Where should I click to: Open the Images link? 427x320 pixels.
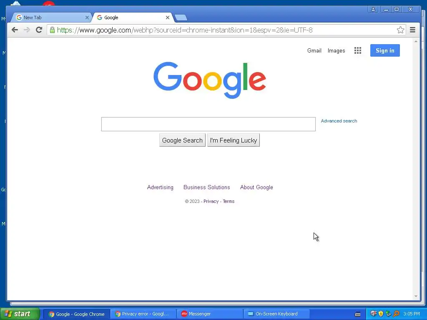click(337, 50)
